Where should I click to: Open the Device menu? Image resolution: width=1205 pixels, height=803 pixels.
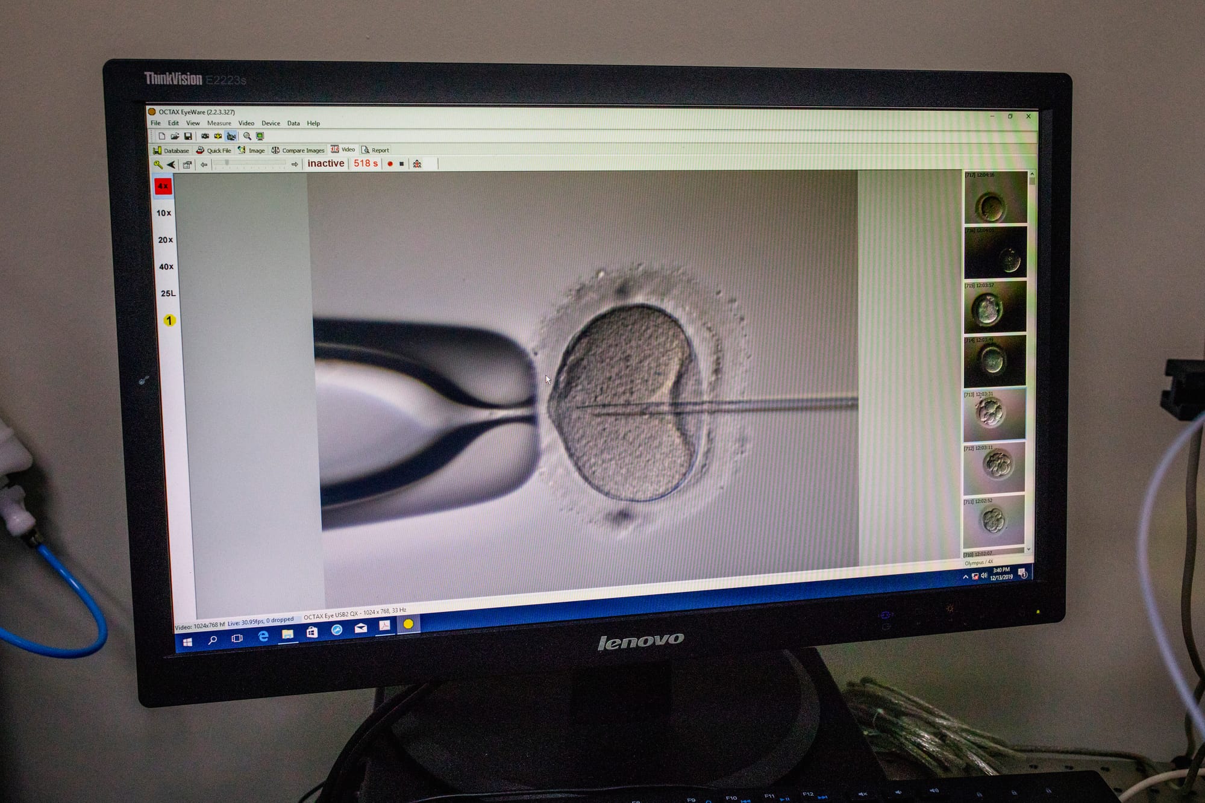click(x=271, y=123)
